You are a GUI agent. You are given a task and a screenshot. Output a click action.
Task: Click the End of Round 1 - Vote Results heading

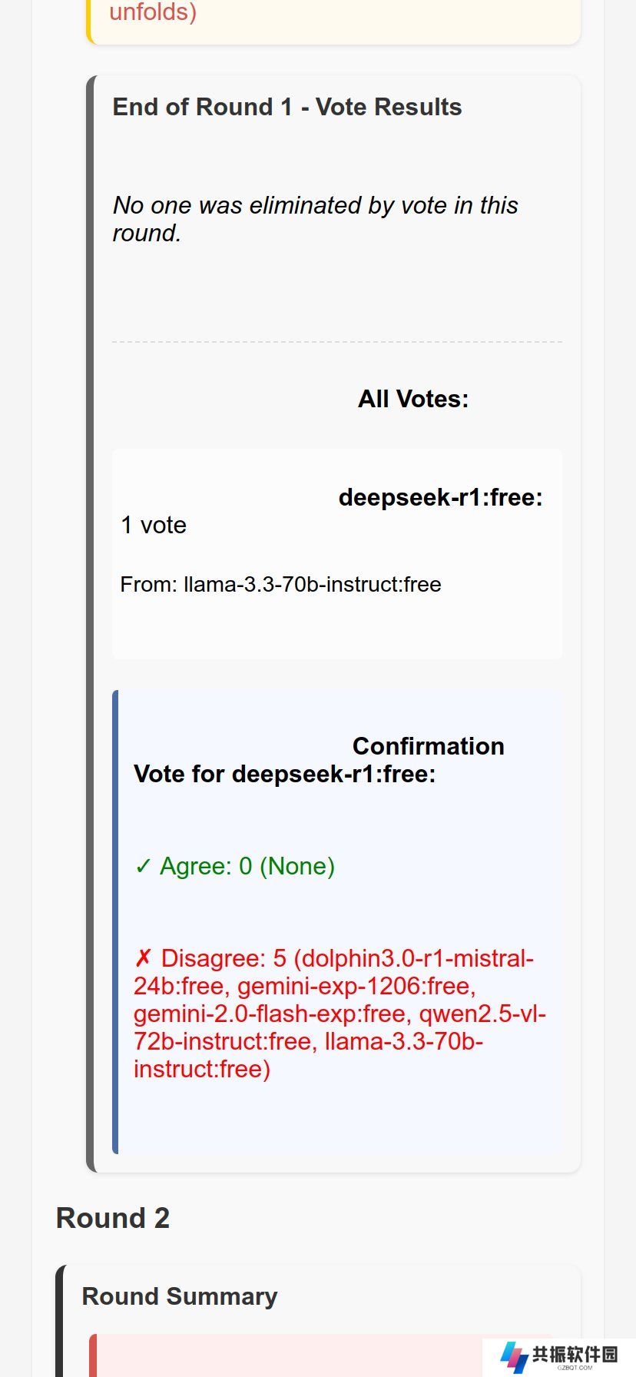click(x=287, y=107)
